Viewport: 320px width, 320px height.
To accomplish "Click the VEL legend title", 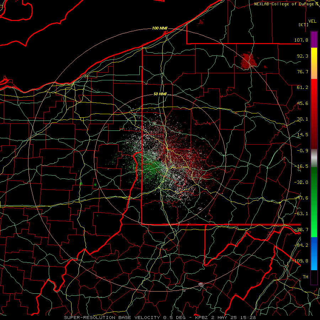I will pos(312,21).
